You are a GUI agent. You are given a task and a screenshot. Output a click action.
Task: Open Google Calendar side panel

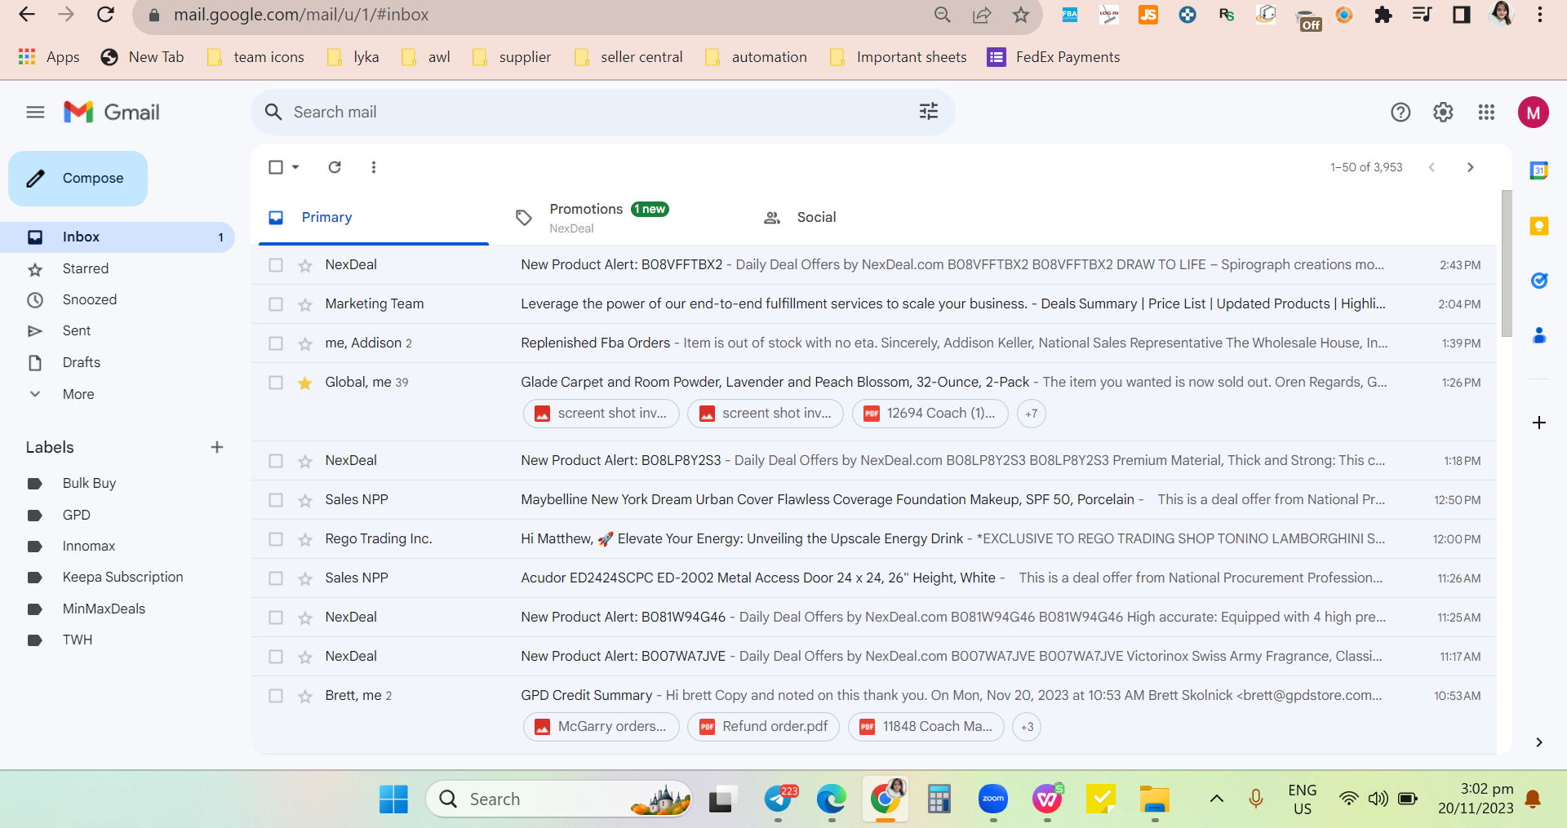pyautogui.click(x=1539, y=170)
